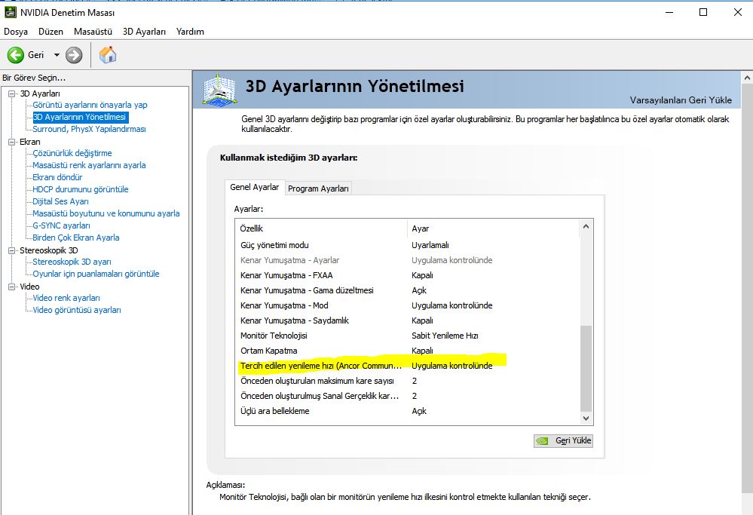Screen dimensions: 753x515
Task: Click the Geri Yükle button
Action: (563, 440)
